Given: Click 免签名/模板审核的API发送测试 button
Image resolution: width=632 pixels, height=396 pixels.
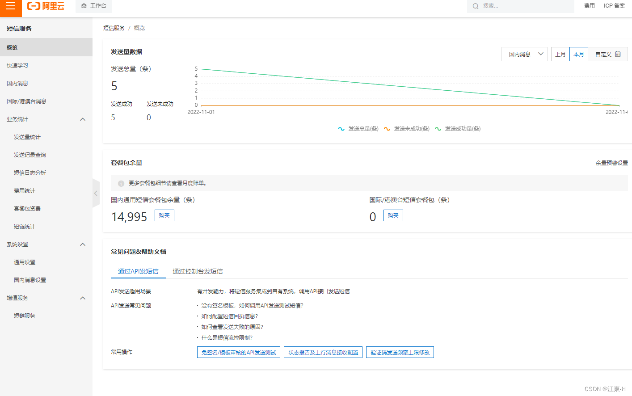Looking at the screenshot, I should (x=239, y=352).
